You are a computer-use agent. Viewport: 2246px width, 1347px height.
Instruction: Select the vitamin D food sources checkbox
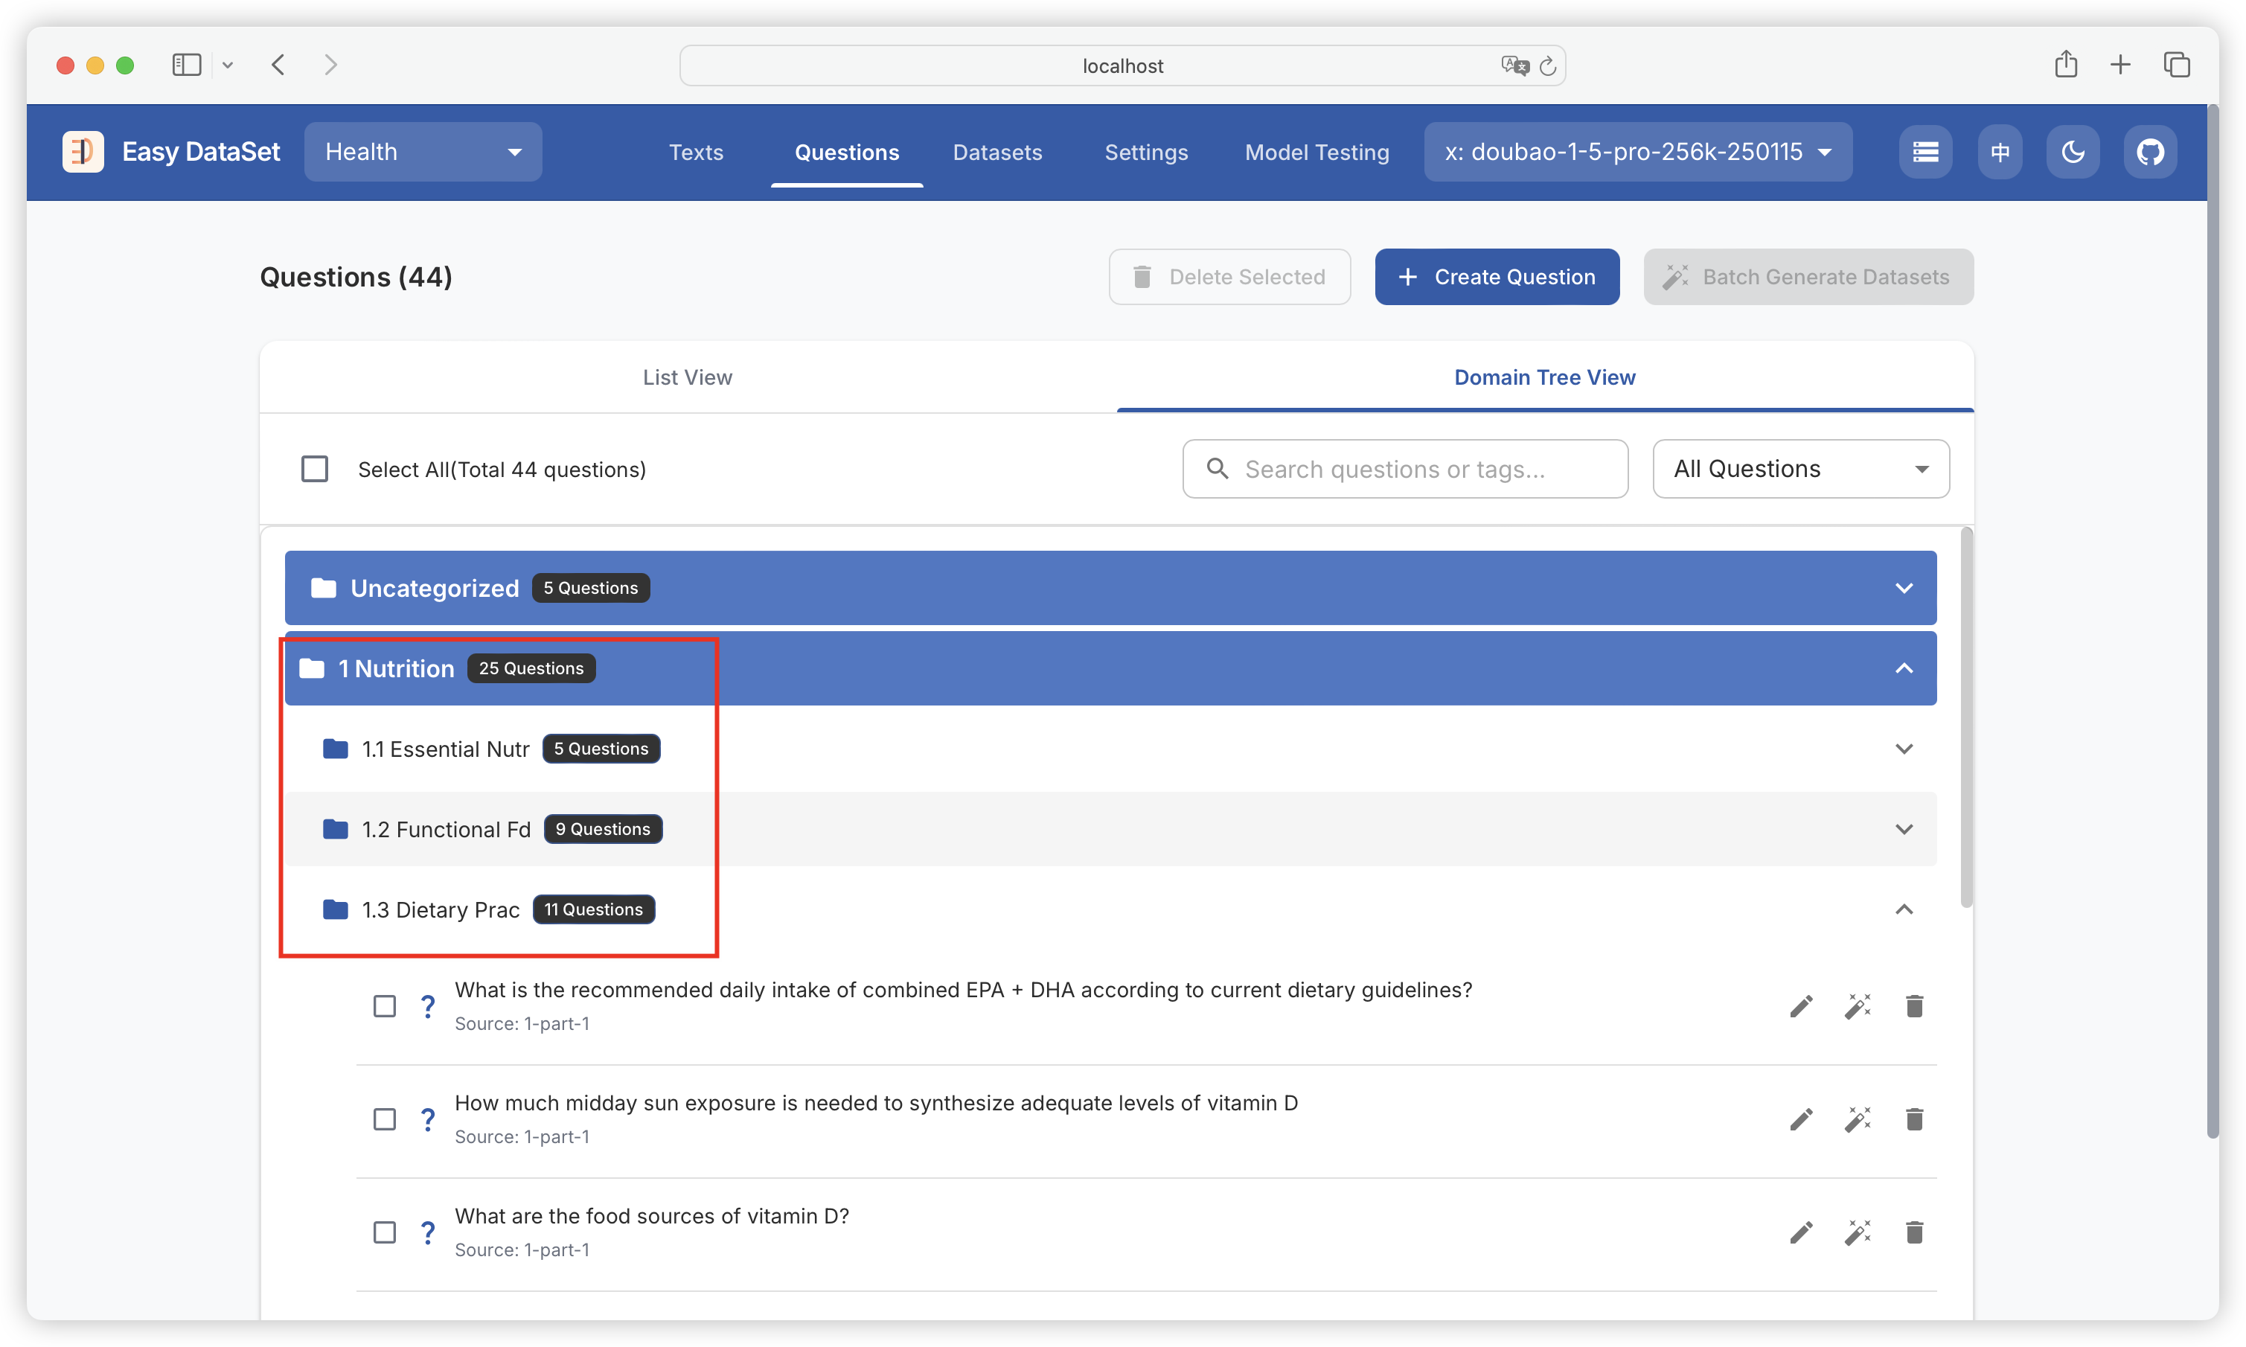385,1232
